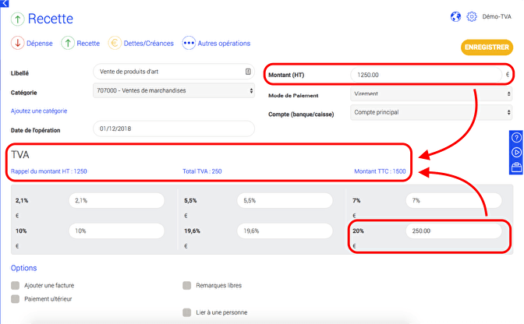Click the Autres opérations dots icon
The image size is (524, 324).
pos(189,43)
